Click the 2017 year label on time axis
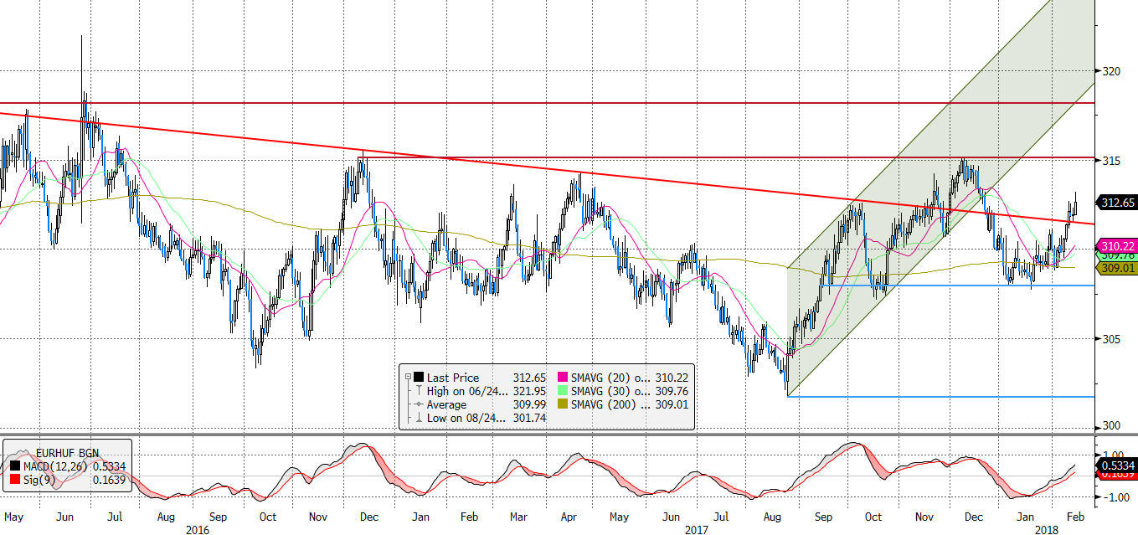The width and height of the screenshot is (1138, 535). 697,529
